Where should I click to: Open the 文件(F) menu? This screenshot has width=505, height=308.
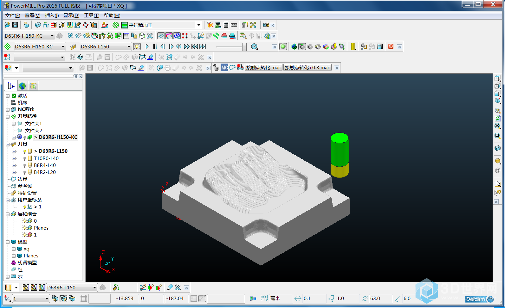coord(12,15)
